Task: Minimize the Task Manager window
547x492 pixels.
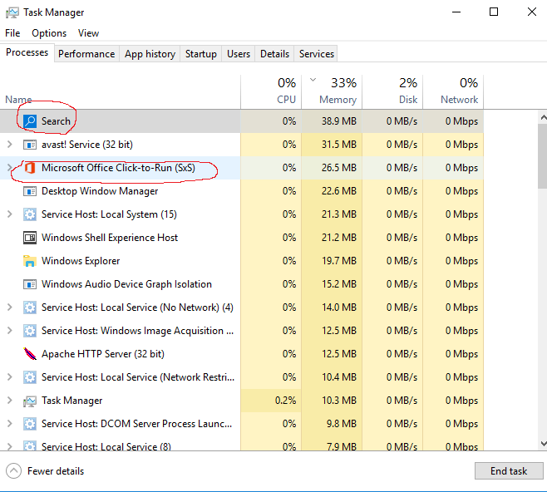Action: (x=456, y=12)
